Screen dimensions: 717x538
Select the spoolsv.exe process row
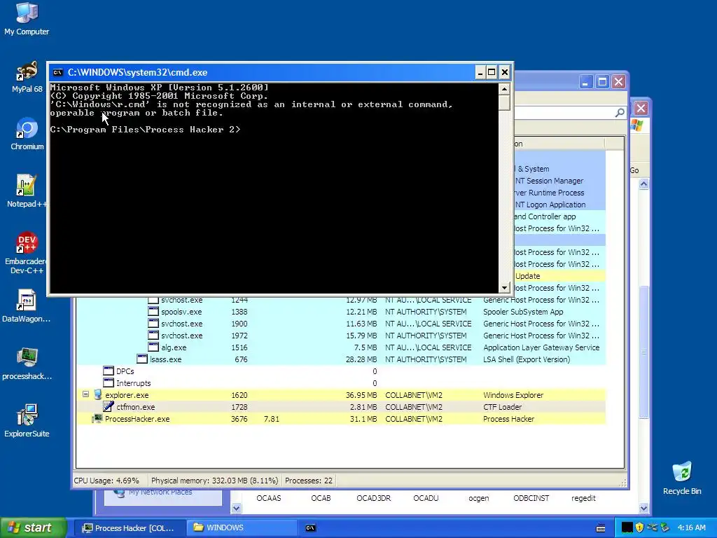[x=341, y=312]
